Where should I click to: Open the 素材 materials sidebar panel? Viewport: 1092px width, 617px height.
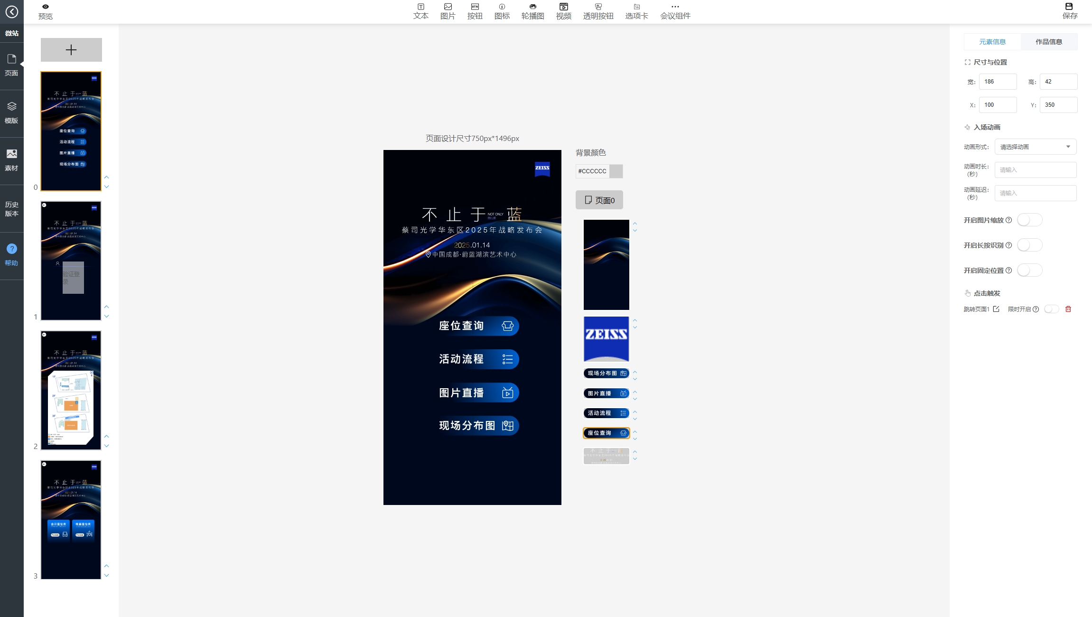point(11,160)
